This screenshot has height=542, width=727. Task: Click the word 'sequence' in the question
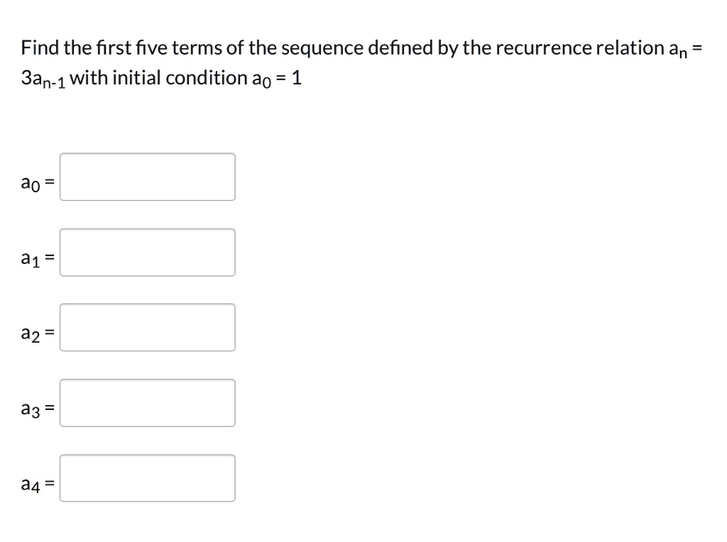tap(322, 49)
